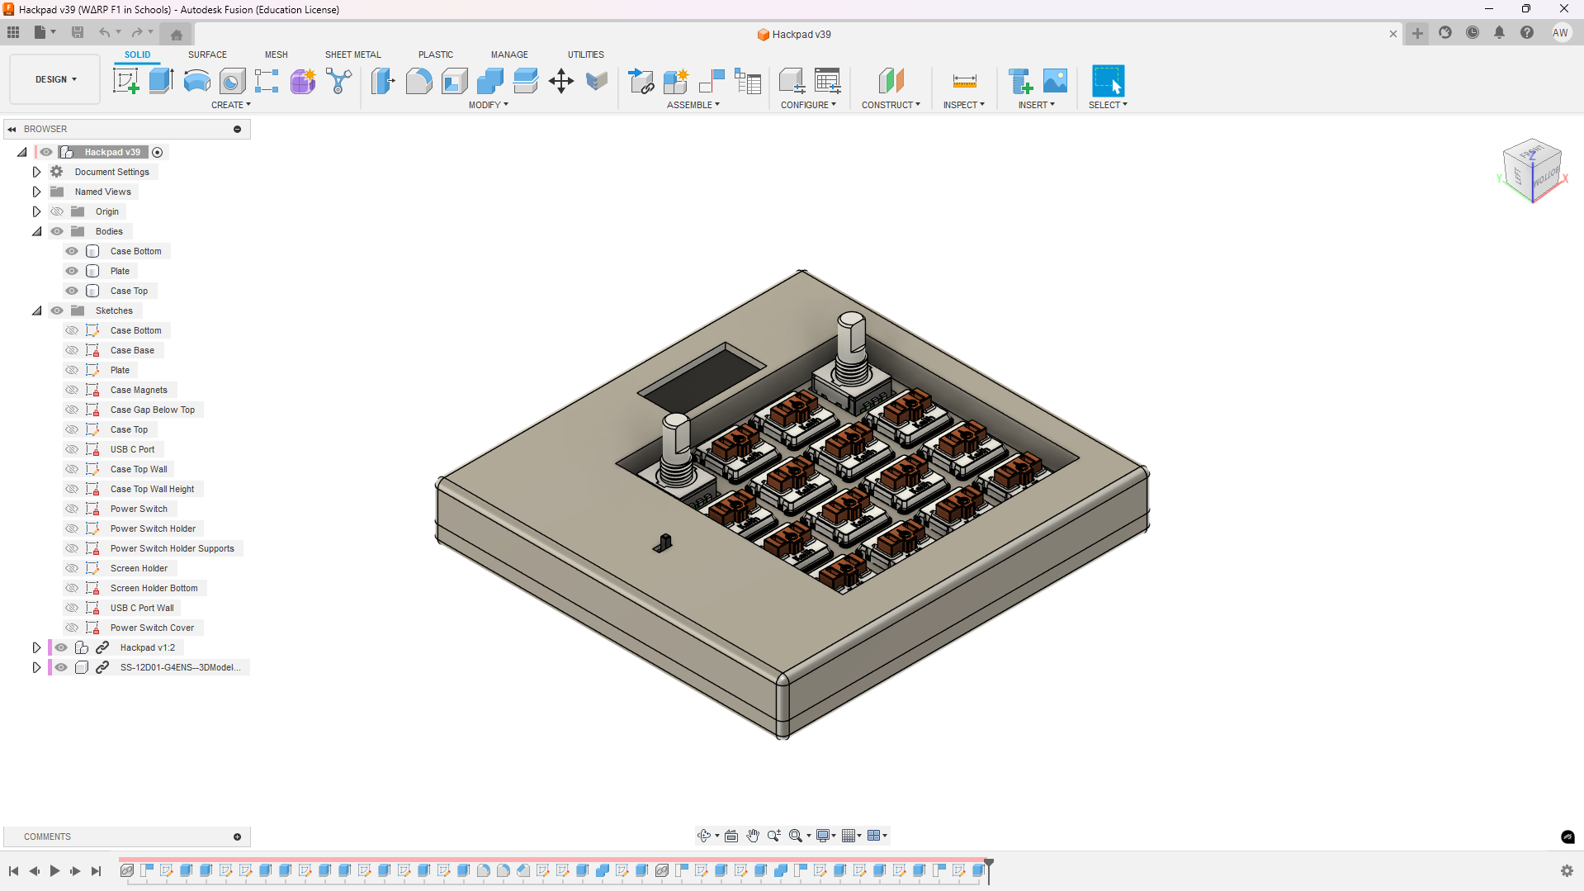Image resolution: width=1584 pixels, height=891 pixels.
Task: Show the Origin folder contents
Action: 36,211
